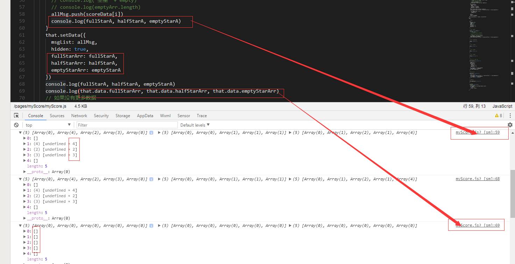Expand index 1 Array(4) in first log
The width and height of the screenshot is (515, 264).
pyautogui.click(x=24, y=144)
